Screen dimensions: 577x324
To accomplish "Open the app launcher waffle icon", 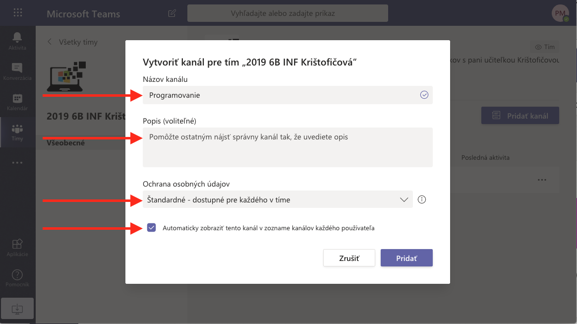I will point(17,13).
